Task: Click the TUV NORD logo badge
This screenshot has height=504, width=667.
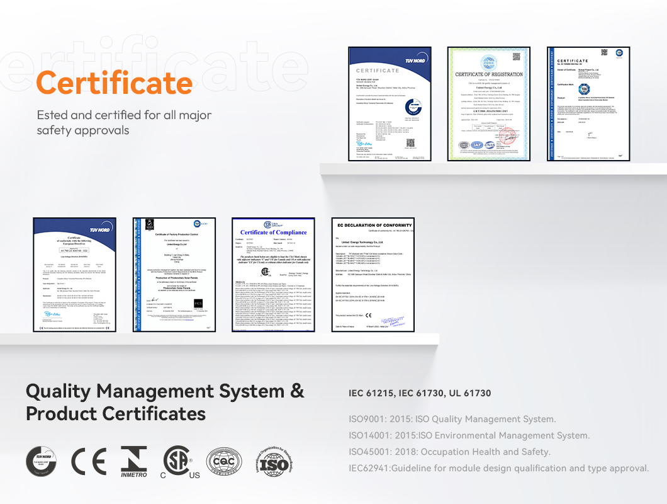Action: [x=41, y=462]
